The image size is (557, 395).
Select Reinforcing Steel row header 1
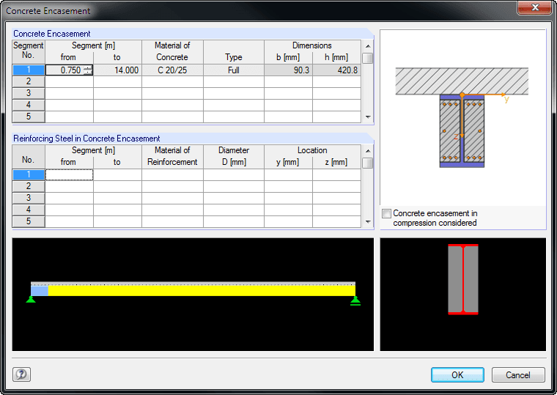click(29, 174)
